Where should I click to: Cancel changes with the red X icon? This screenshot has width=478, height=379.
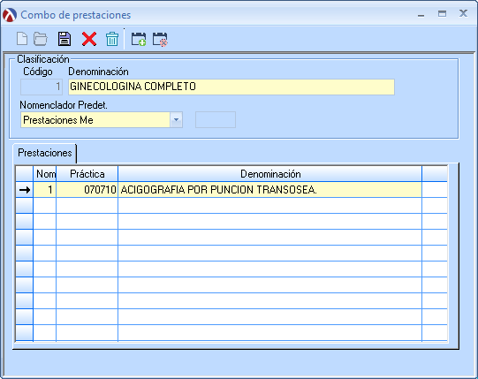click(x=89, y=39)
